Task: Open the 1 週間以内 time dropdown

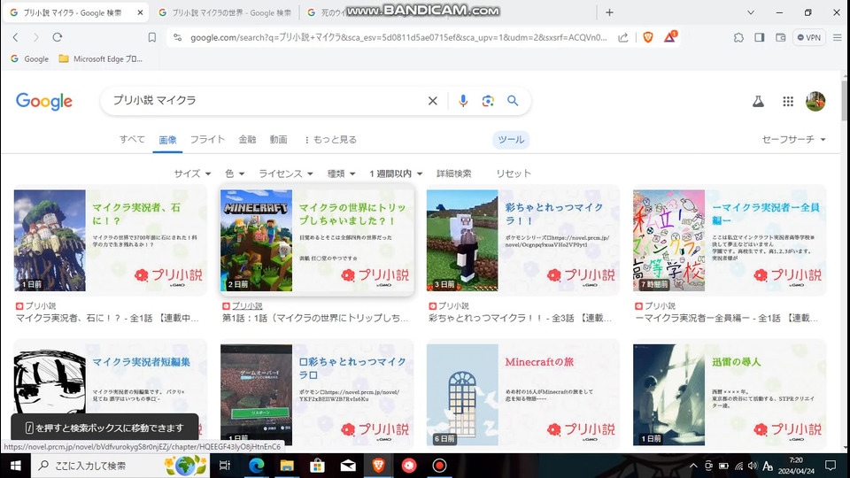Action: coord(396,173)
